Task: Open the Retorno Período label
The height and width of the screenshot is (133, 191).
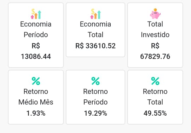Action: 95,97
